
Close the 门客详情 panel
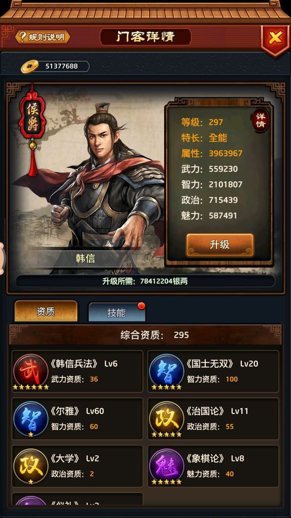coord(274,39)
